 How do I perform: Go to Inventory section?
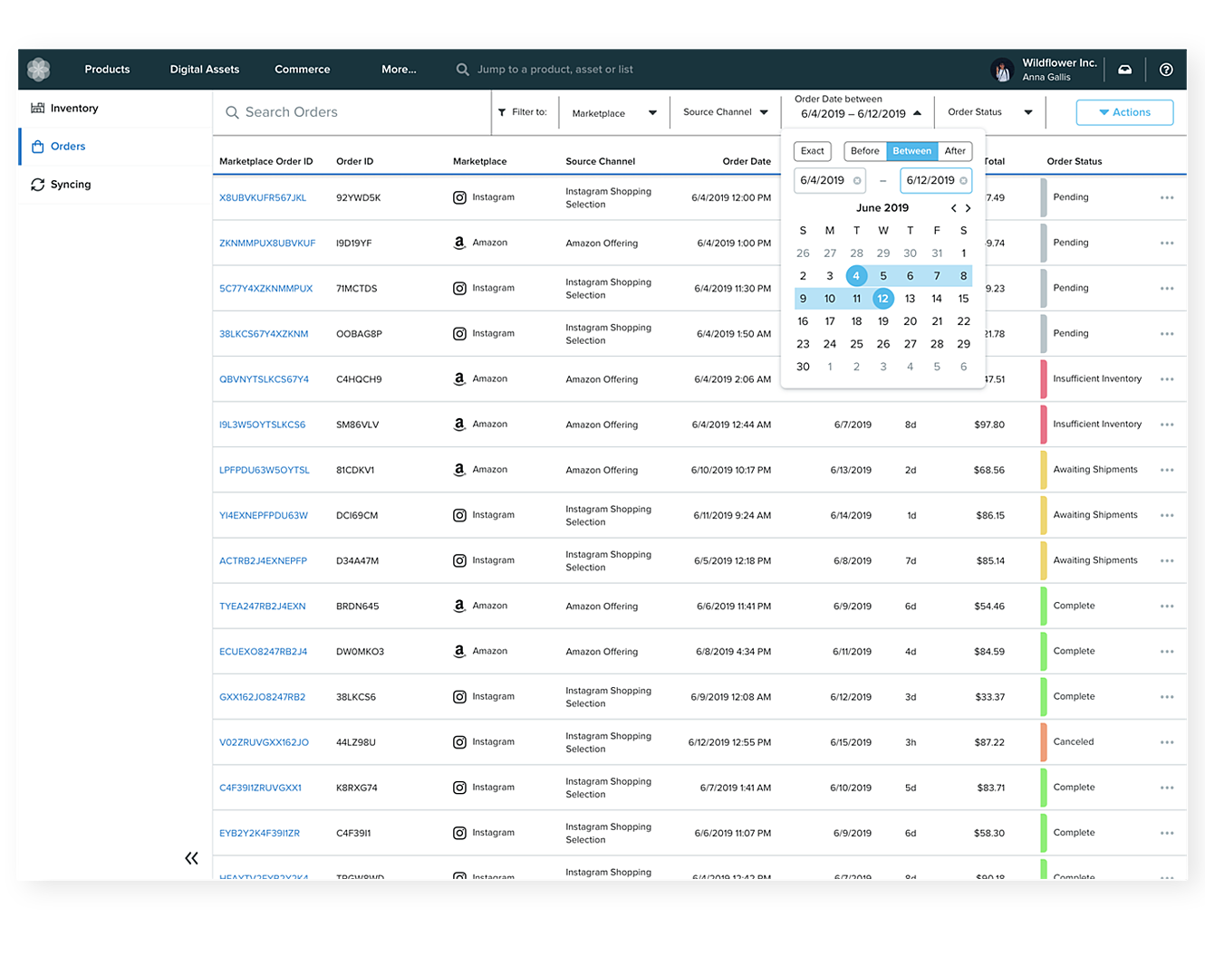[x=115, y=109]
